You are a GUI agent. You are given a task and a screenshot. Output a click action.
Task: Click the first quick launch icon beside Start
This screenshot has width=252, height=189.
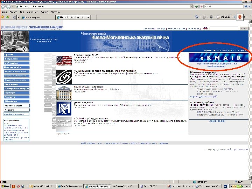pyautogui.click(x=14, y=186)
